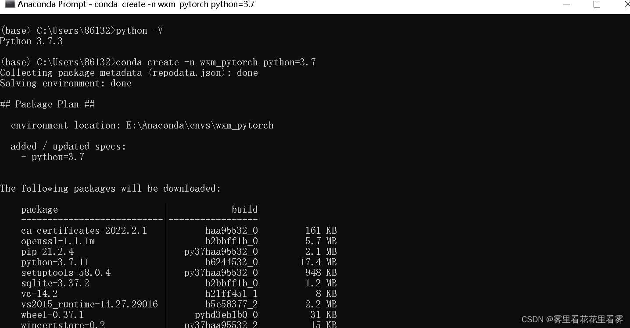Click 'Collecting package metadata (repodata.json): done' line
The image size is (630, 328).
pyautogui.click(x=129, y=73)
